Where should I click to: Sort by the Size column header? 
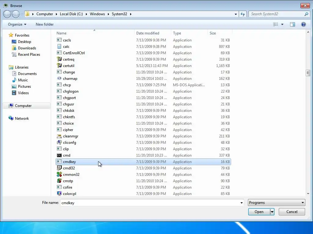219,33
